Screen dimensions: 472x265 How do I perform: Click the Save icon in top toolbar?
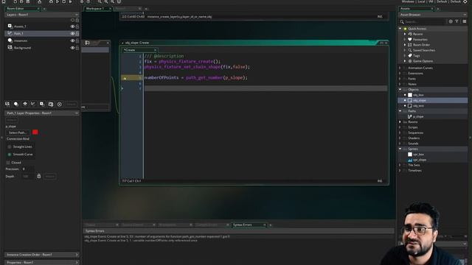[x=28, y=1]
